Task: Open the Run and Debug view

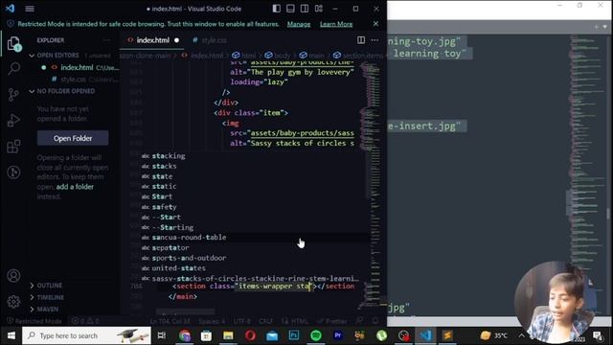Action: pyautogui.click(x=13, y=121)
